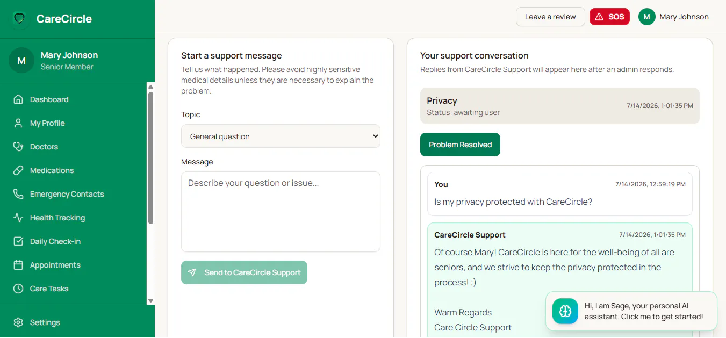Open Care Tasks via the clock icon
This screenshot has height=338, width=726.
pos(18,289)
